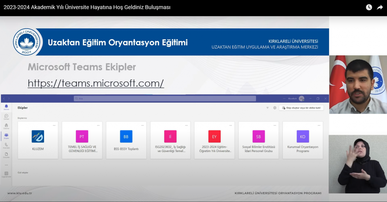Open more options on PT team card

tap(98, 126)
